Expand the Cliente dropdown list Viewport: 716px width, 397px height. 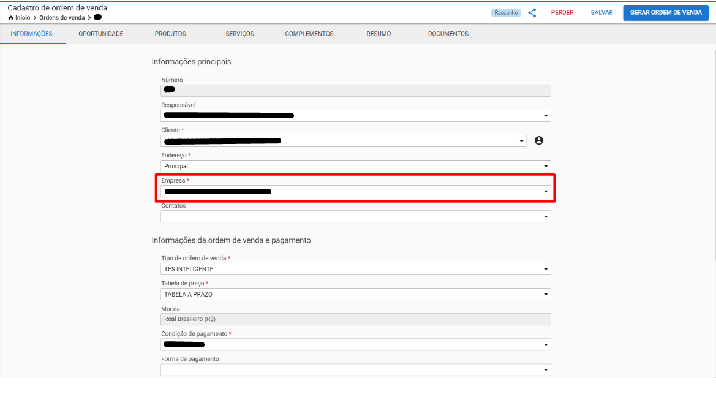point(344,141)
